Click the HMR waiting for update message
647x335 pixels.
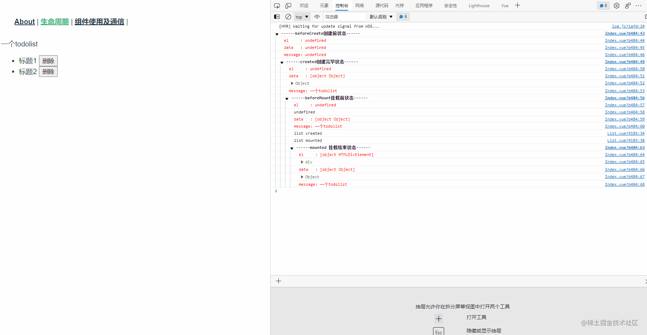[x=329, y=26]
